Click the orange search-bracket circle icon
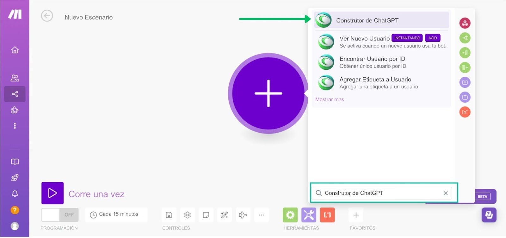The width and height of the screenshot is (506, 238). [465, 112]
